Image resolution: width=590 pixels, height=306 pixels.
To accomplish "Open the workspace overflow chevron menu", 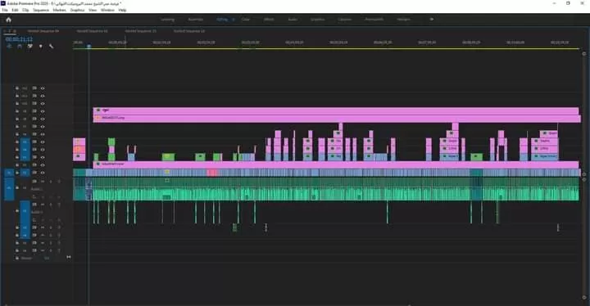I will (432, 19).
